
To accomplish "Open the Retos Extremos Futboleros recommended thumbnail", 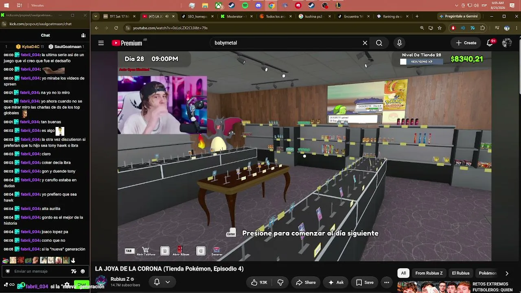I will pyautogui.click(x=433, y=287).
